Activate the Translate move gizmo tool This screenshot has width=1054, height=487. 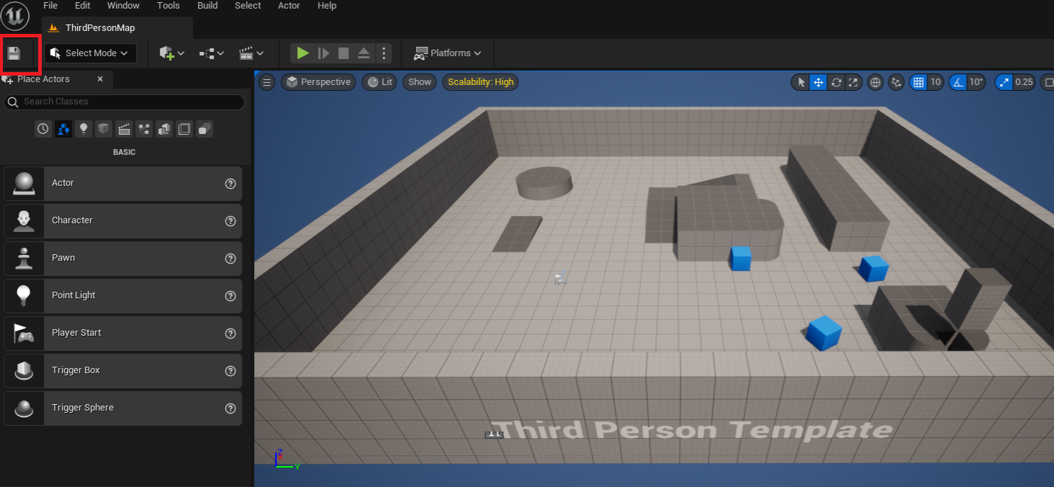[819, 82]
